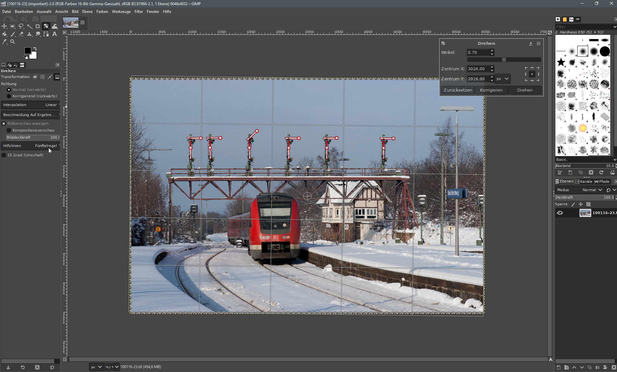Image resolution: width=617 pixels, height=372 pixels.
Task: Open the Filter menu
Action: [138, 12]
